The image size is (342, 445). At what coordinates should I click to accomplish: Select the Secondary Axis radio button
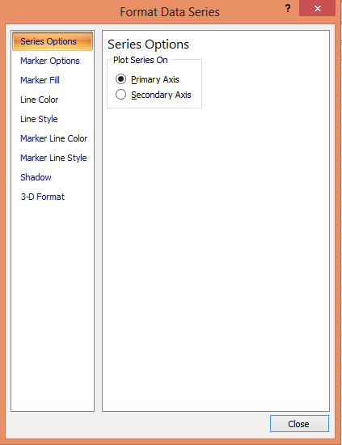tap(120, 94)
